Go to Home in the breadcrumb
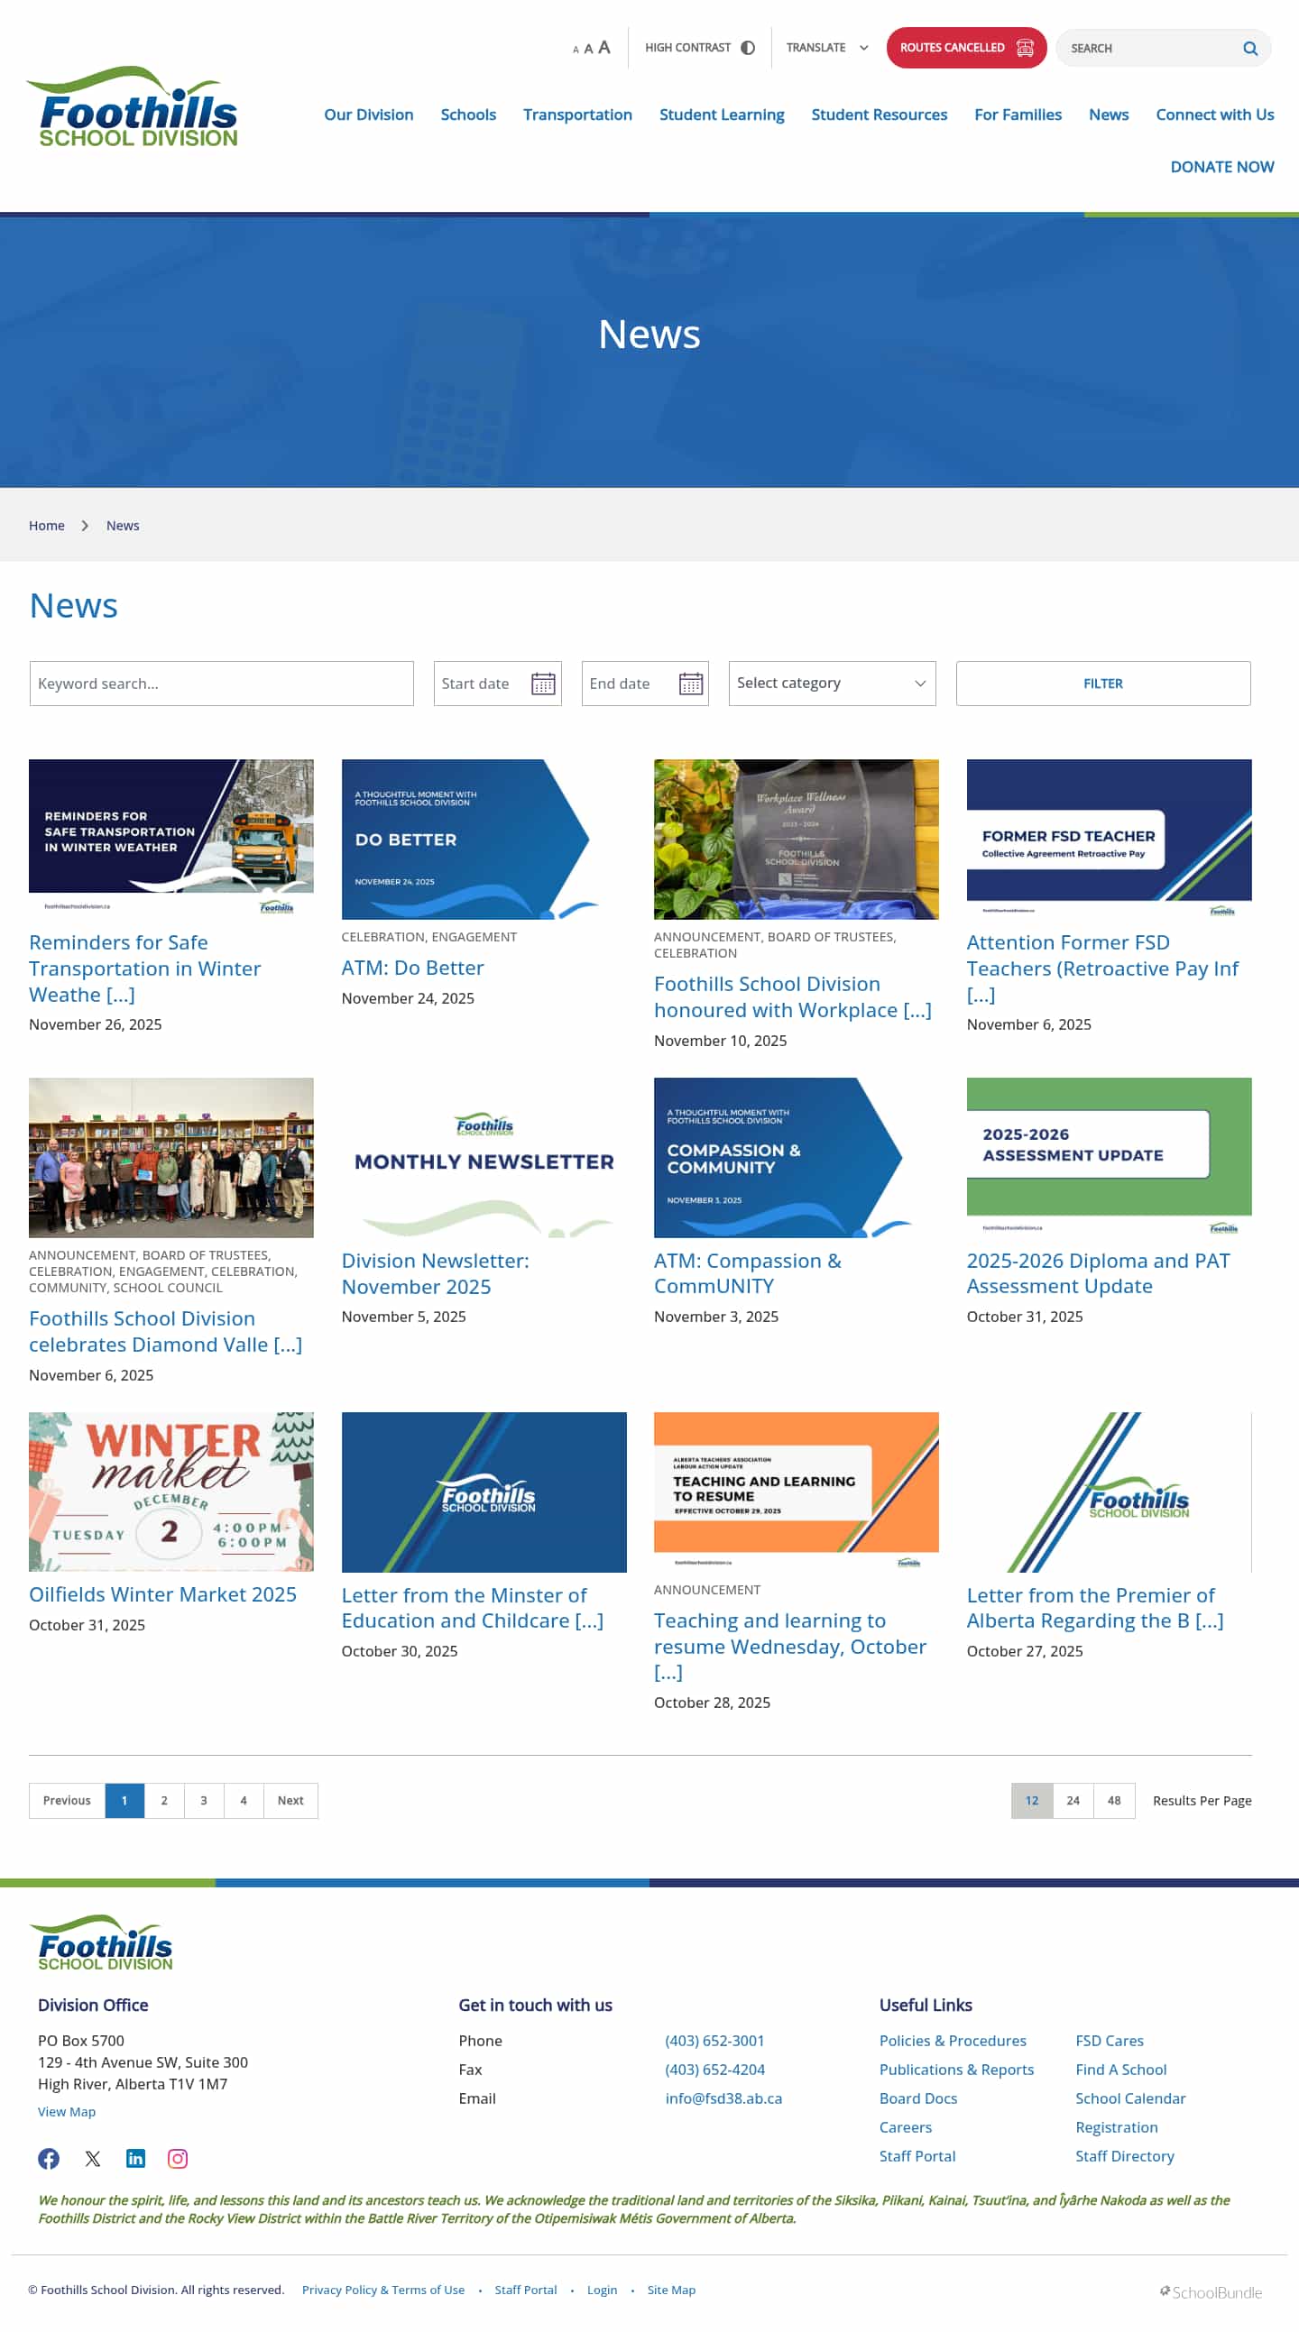1299x2332 pixels. [x=46, y=526]
